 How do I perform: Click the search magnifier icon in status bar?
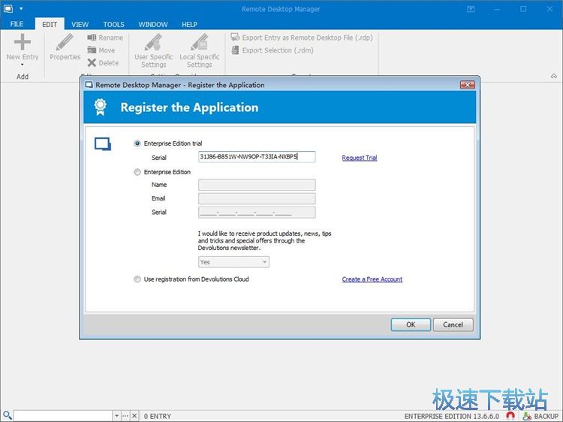click(8, 415)
